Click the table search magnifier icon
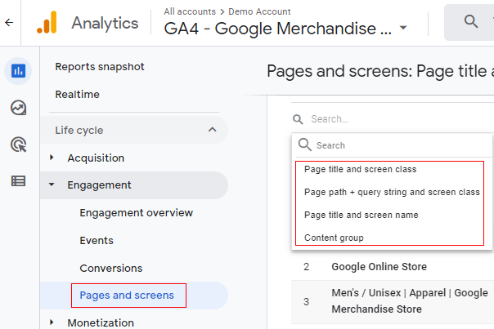The width and height of the screenshot is (494, 329). click(298, 119)
